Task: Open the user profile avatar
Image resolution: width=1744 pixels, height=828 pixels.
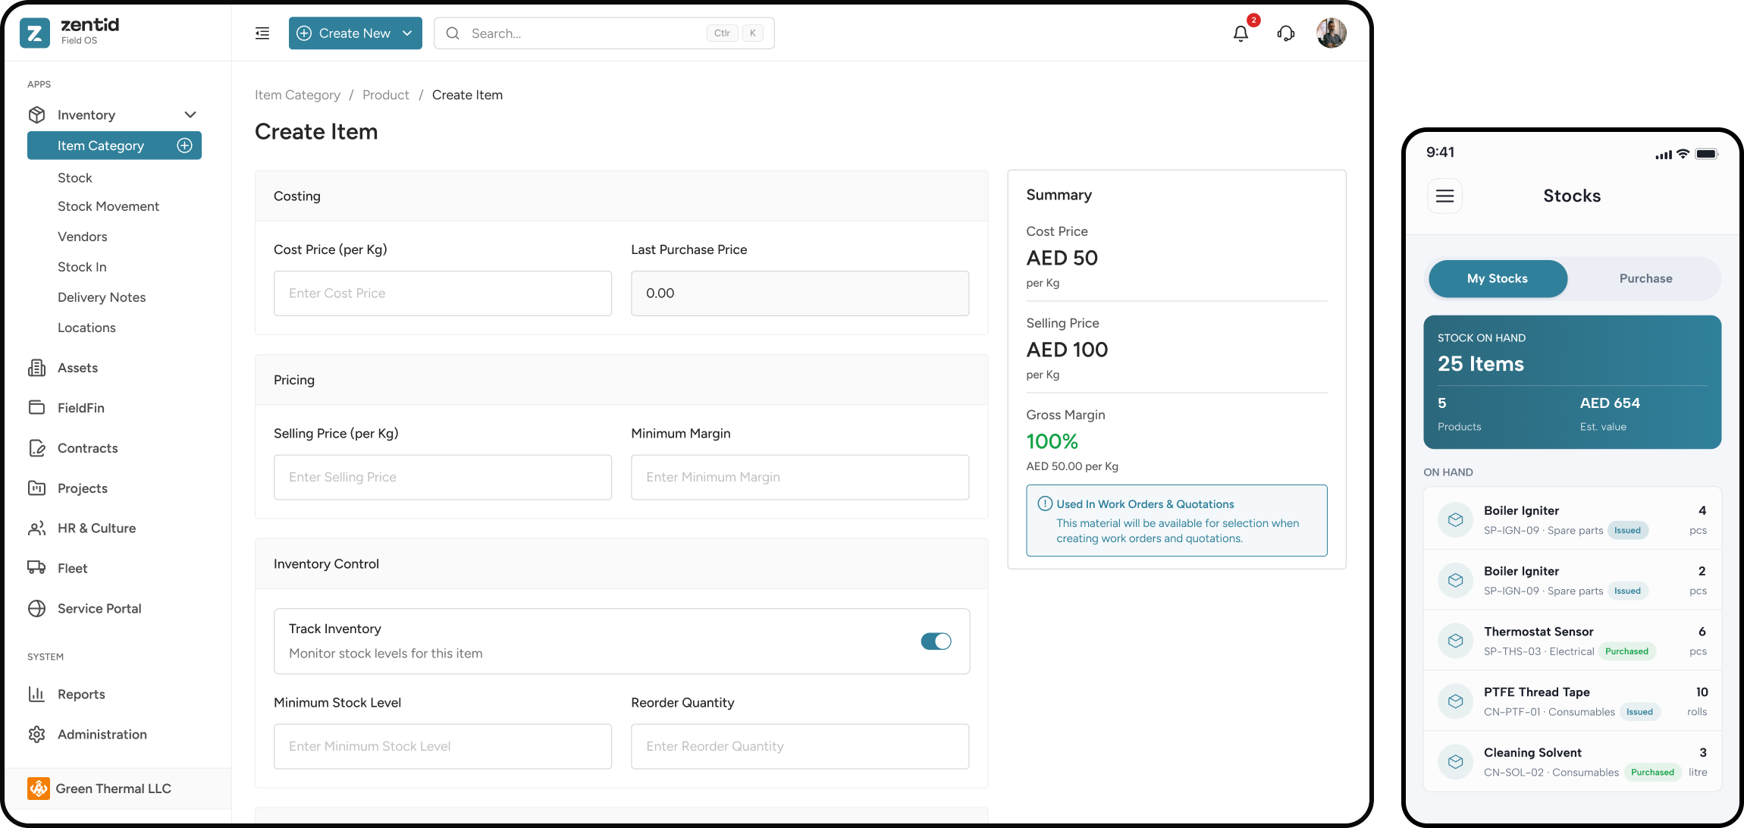Action: [x=1332, y=33]
